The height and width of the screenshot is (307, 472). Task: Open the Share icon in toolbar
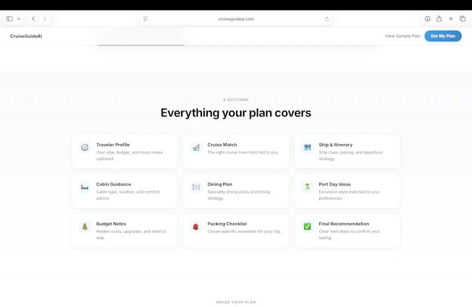[x=439, y=19]
